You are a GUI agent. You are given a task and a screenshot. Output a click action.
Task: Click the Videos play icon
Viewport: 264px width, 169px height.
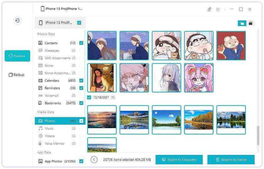point(40,136)
